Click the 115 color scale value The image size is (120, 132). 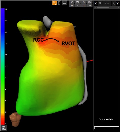point(6,43)
